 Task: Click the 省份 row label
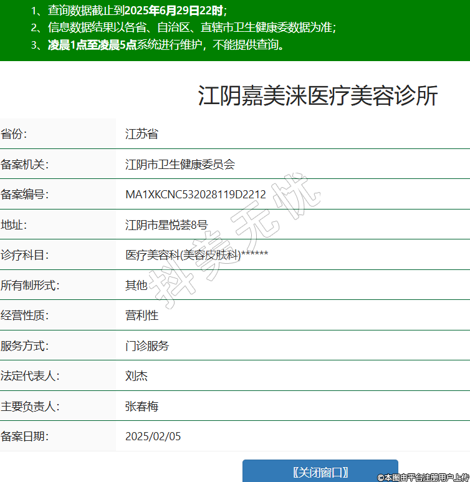(x=14, y=133)
